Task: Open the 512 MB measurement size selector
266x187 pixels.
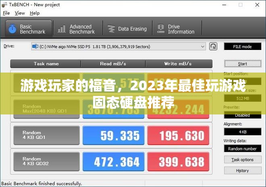Action: tap(243, 98)
